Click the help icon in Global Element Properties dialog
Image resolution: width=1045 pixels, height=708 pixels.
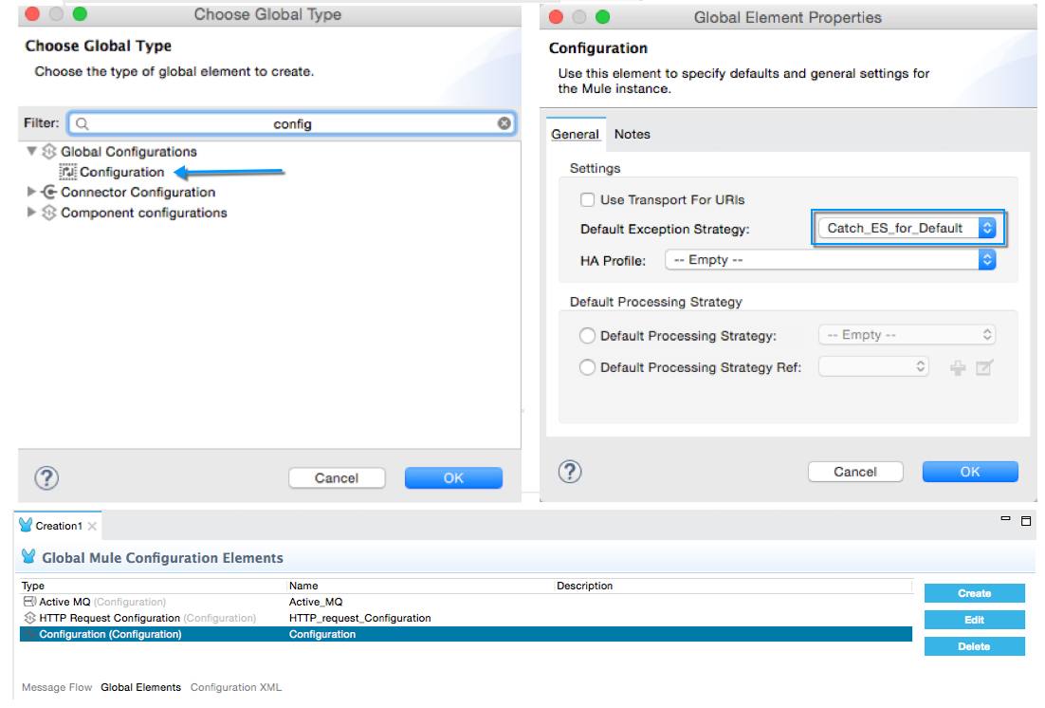pos(570,472)
